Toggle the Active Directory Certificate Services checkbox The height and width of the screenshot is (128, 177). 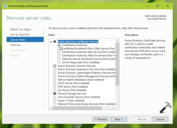point(55,42)
